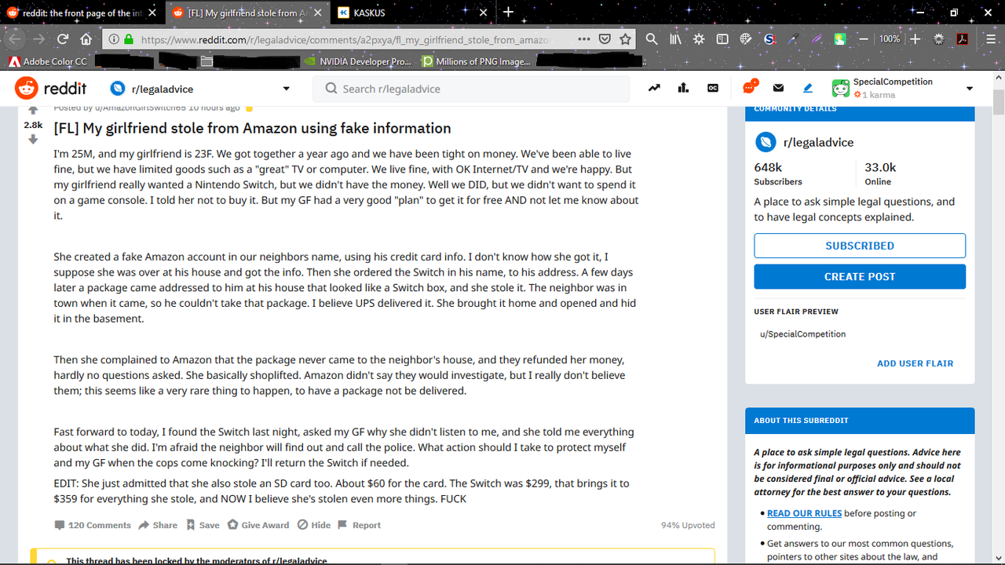Screen dimensions: 1005x565
Task: Open the green hand-touch extension icon
Action: coord(840,38)
